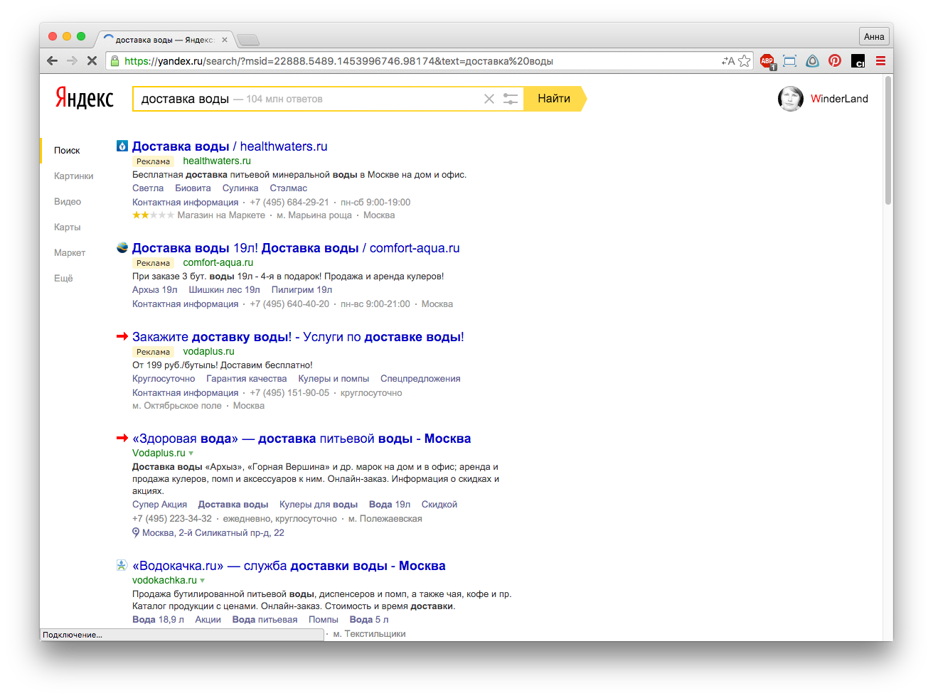This screenshot has width=933, height=698.
Task: Click into the Yandex search input field
Action: pyautogui.click(x=306, y=99)
